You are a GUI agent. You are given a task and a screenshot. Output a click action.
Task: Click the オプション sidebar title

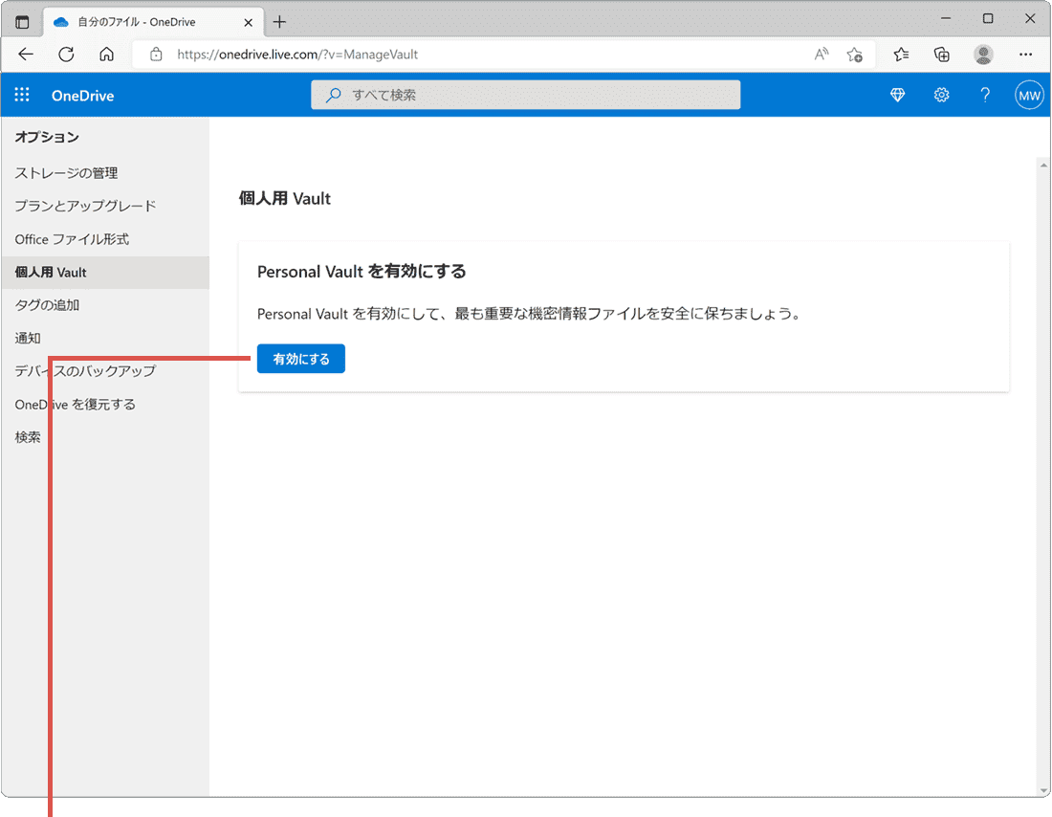click(x=47, y=137)
